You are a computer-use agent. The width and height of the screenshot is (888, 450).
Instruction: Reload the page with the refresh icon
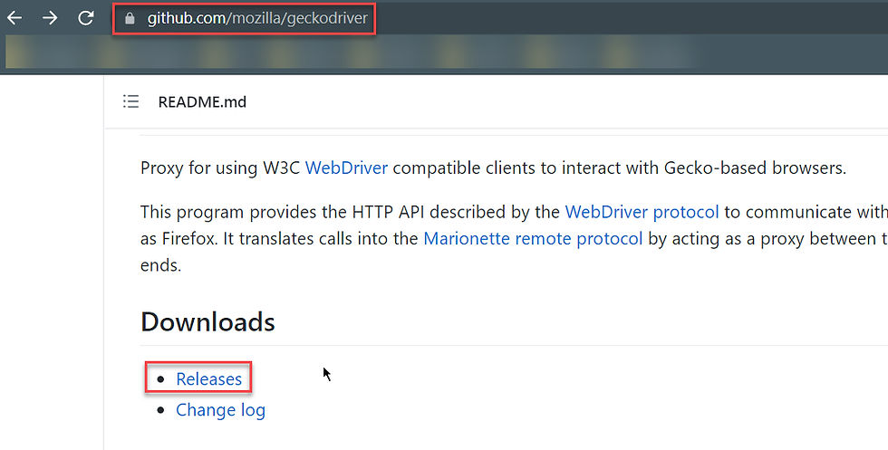coord(85,18)
